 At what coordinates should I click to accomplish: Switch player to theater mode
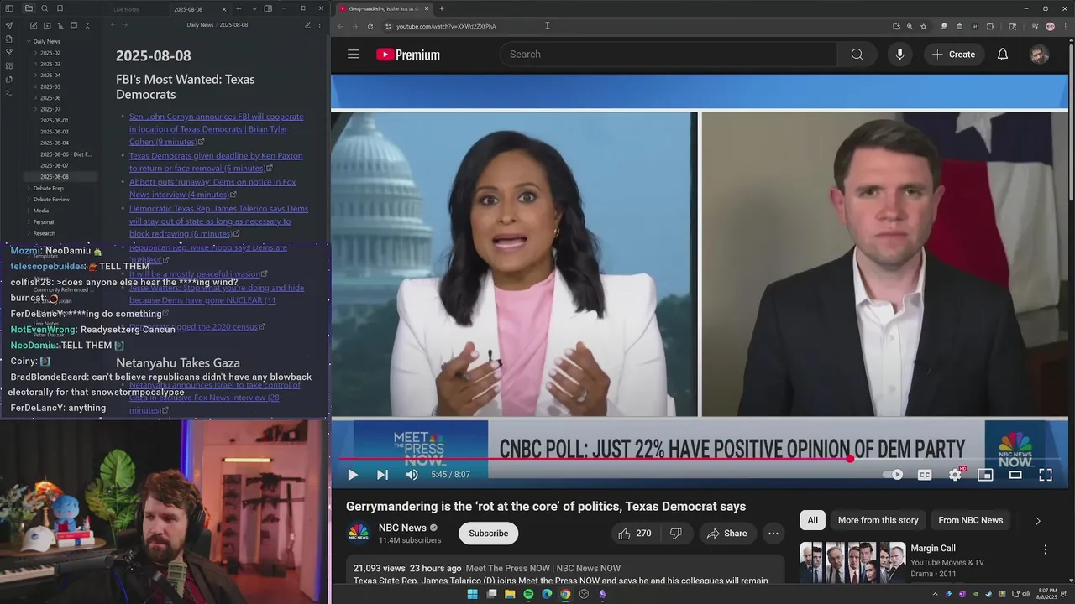tap(1015, 475)
